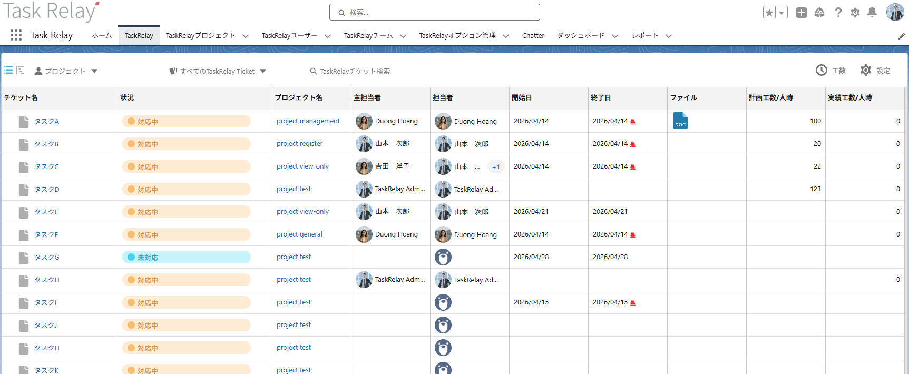Select the TaskRelay tab

pyautogui.click(x=139, y=35)
